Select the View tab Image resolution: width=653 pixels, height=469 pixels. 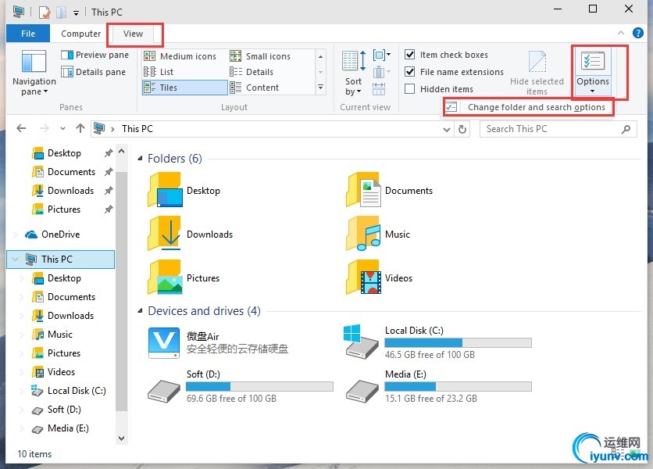(133, 34)
